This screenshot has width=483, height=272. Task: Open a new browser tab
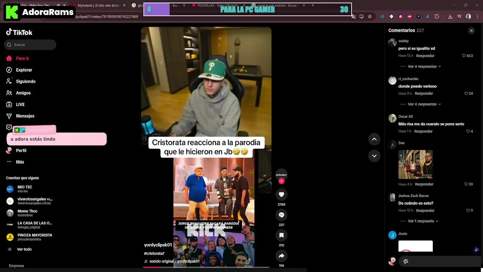pyautogui.click(x=313, y=6)
